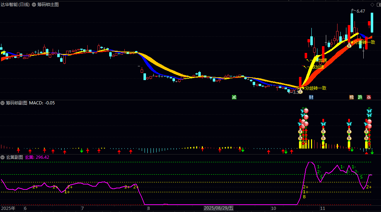Viewport: 381px width, 212px height.
Task: Open the 筹码锁副图 indicator dropdown arrow
Action: pos(3,103)
